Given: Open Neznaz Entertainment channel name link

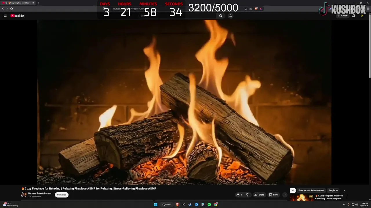Looking at the screenshot, I should coord(40,194).
